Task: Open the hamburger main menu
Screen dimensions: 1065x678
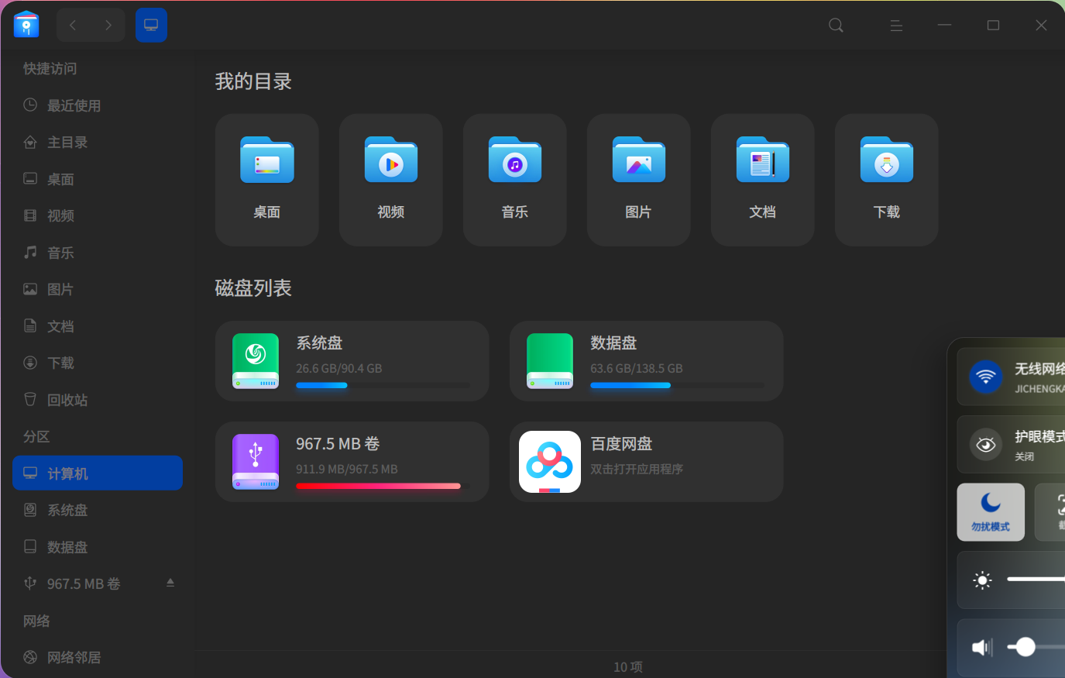Action: click(896, 26)
